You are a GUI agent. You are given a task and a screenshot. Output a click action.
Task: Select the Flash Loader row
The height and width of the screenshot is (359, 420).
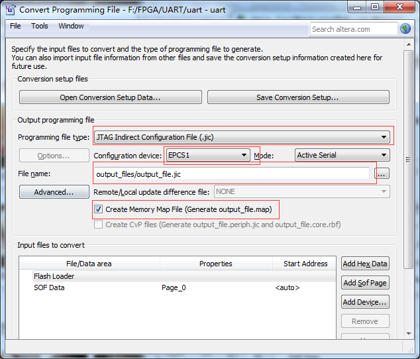(54, 276)
